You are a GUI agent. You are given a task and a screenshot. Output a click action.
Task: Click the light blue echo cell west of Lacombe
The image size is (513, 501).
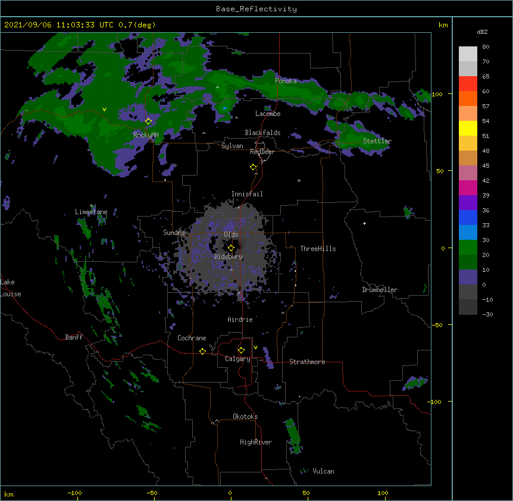pos(224,108)
